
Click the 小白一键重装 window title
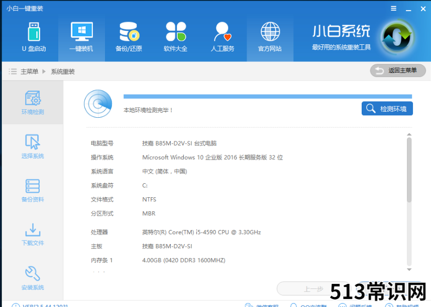25,9
